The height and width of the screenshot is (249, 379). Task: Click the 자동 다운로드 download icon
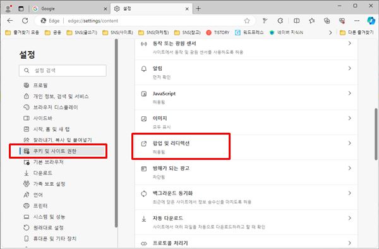(144, 219)
